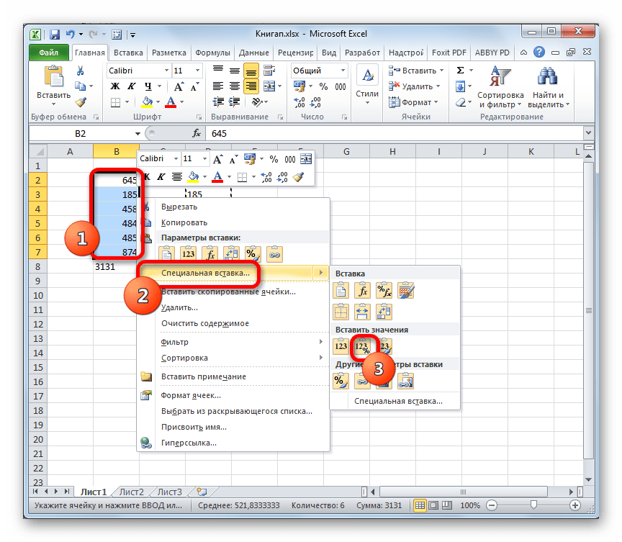Screen dimensions: 622x542
Task: Toggle italic К button in ribbon
Action: coord(131,86)
